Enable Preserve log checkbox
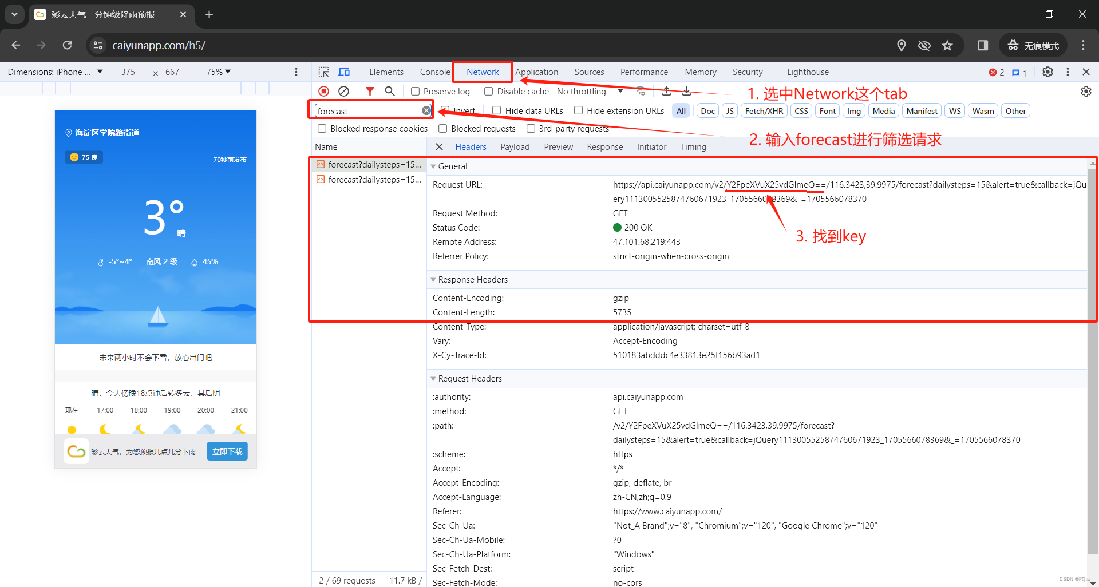The width and height of the screenshot is (1099, 587). pyautogui.click(x=416, y=92)
